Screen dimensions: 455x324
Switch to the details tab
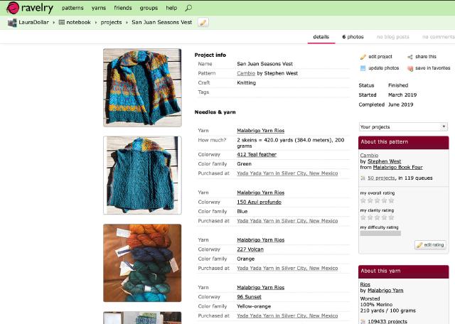[321, 37]
